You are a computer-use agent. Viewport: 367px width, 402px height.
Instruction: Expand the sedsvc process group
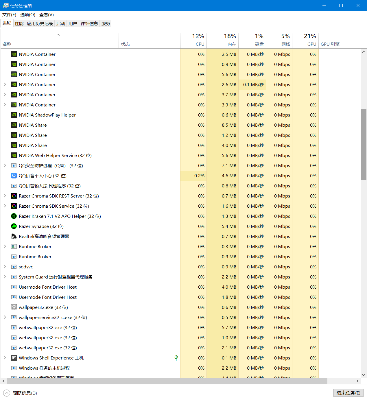tap(5, 267)
